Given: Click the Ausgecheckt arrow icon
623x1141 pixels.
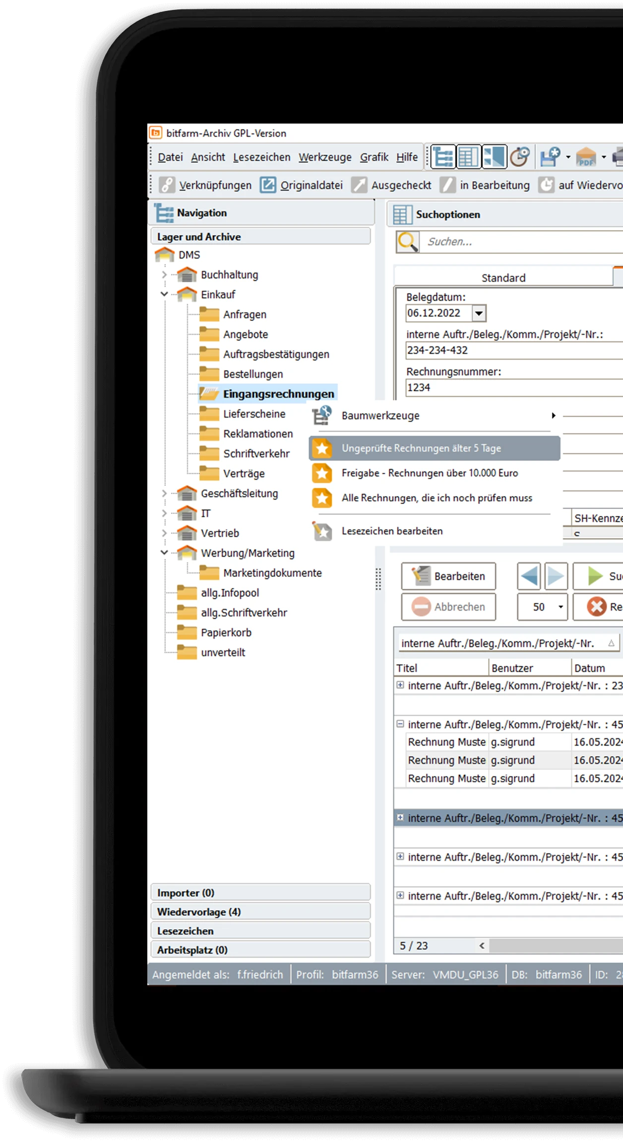Looking at the screenshot, I should coord(359,185).
